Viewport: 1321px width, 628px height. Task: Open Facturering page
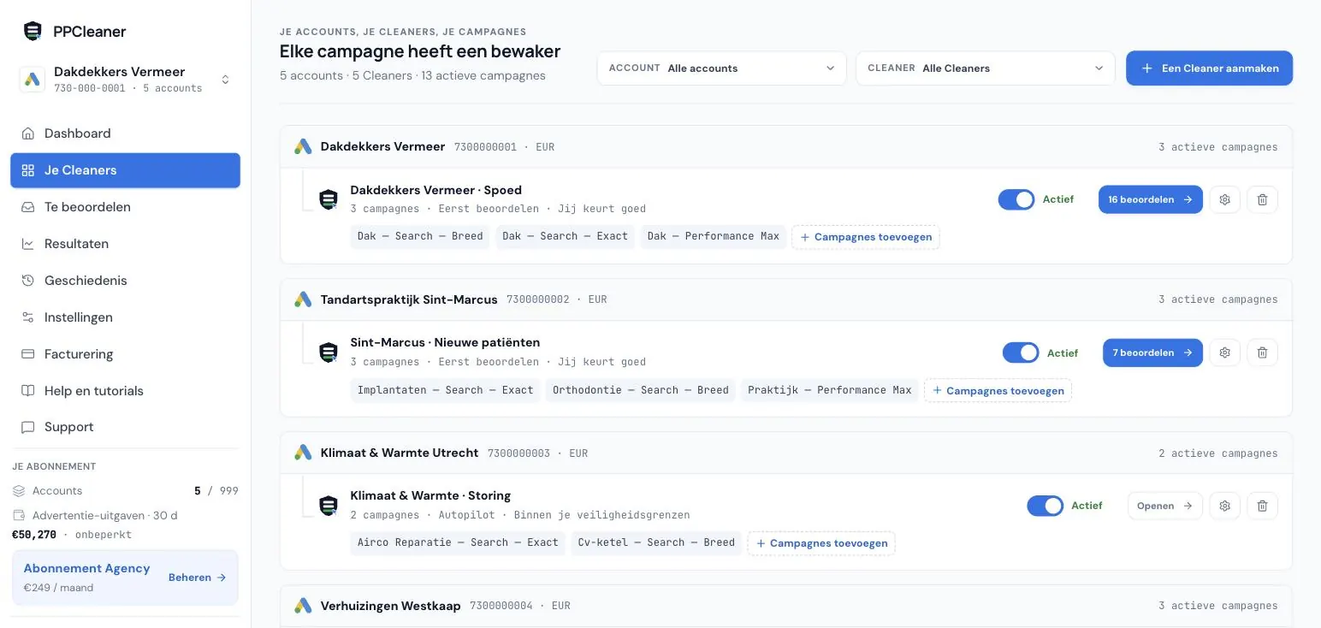click(x=125, y=354)
